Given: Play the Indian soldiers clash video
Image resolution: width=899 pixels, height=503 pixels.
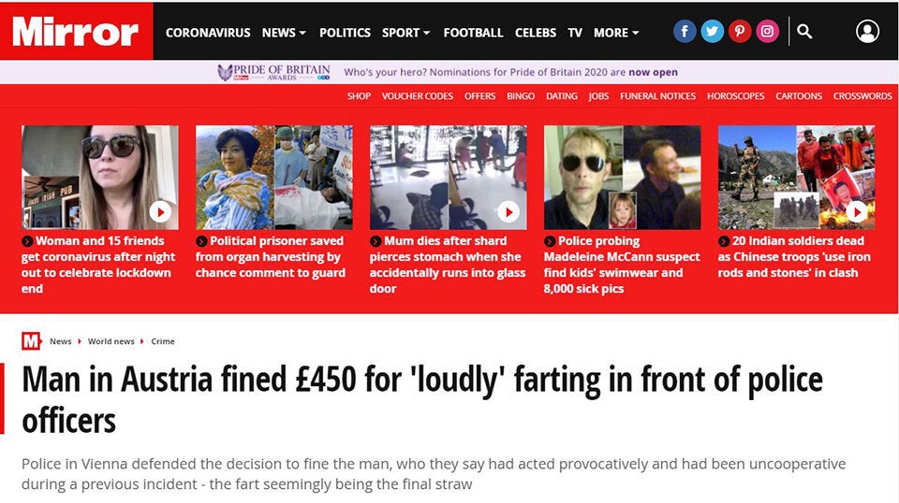Looking at the screenshot, I should click(856, 211).
